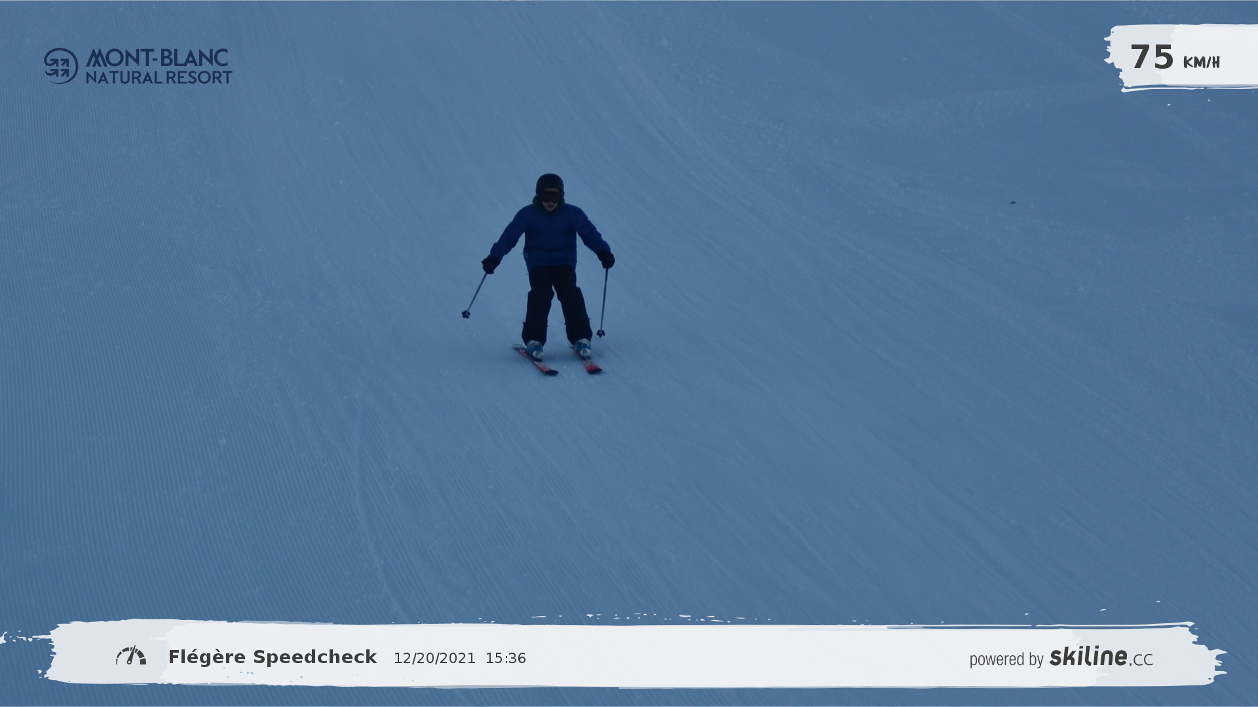This screenshot has width=1258, height=707.
Task: Click the 75 speed reading
Action: [1151, 57]
